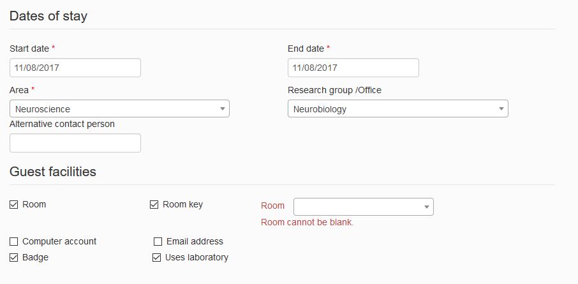Toggle the Uses laboratory checkbox
578x284 pixels.
pyautogui.click(x=157, y=257)
